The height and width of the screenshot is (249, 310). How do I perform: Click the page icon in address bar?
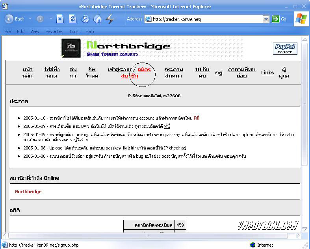(148, 19)
